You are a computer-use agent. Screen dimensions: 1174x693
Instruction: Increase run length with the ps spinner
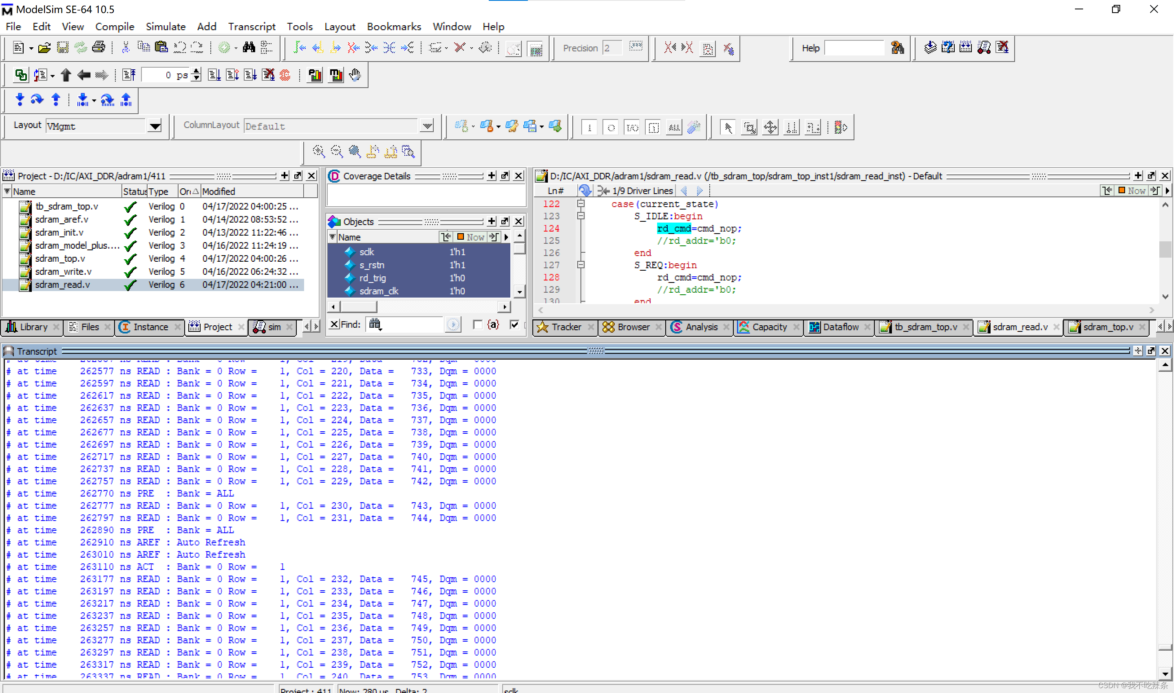point(196,71)
